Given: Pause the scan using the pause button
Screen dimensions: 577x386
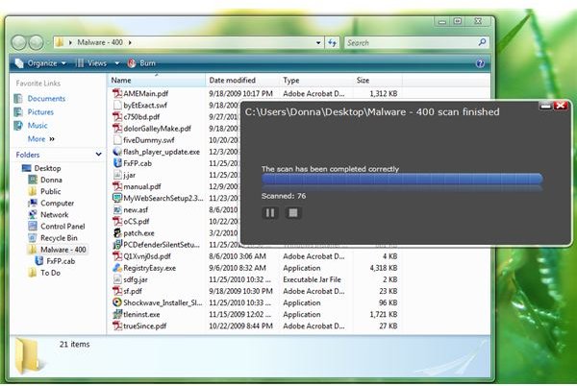Looking at the screenshot, I should coord(270,213).
